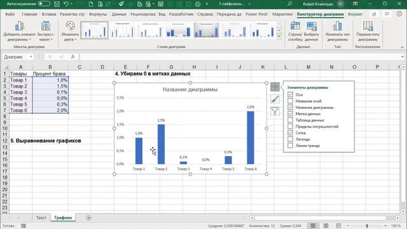Click the Normal view icon in status bar

[314, 226]
